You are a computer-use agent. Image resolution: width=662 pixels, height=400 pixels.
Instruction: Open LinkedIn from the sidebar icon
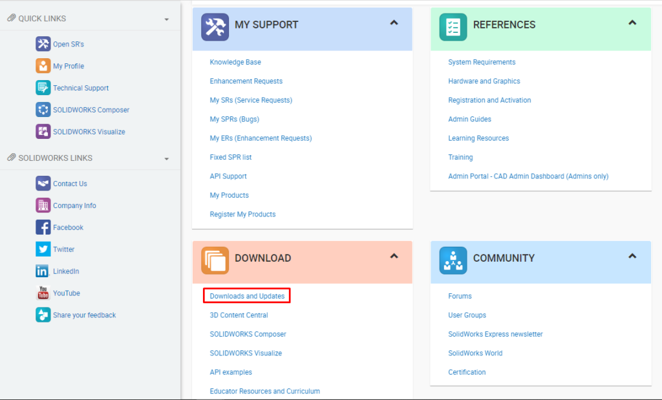coord(41,271)
